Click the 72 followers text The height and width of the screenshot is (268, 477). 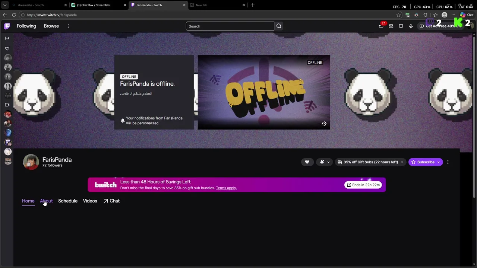[x=53, y=166]
